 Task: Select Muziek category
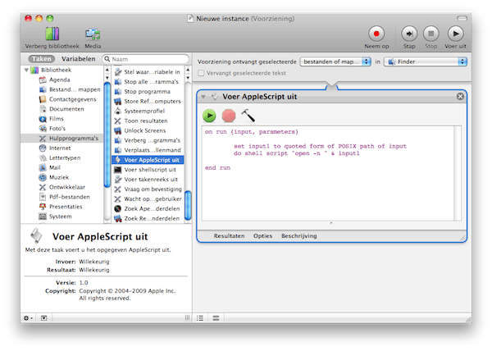(53, 177)
